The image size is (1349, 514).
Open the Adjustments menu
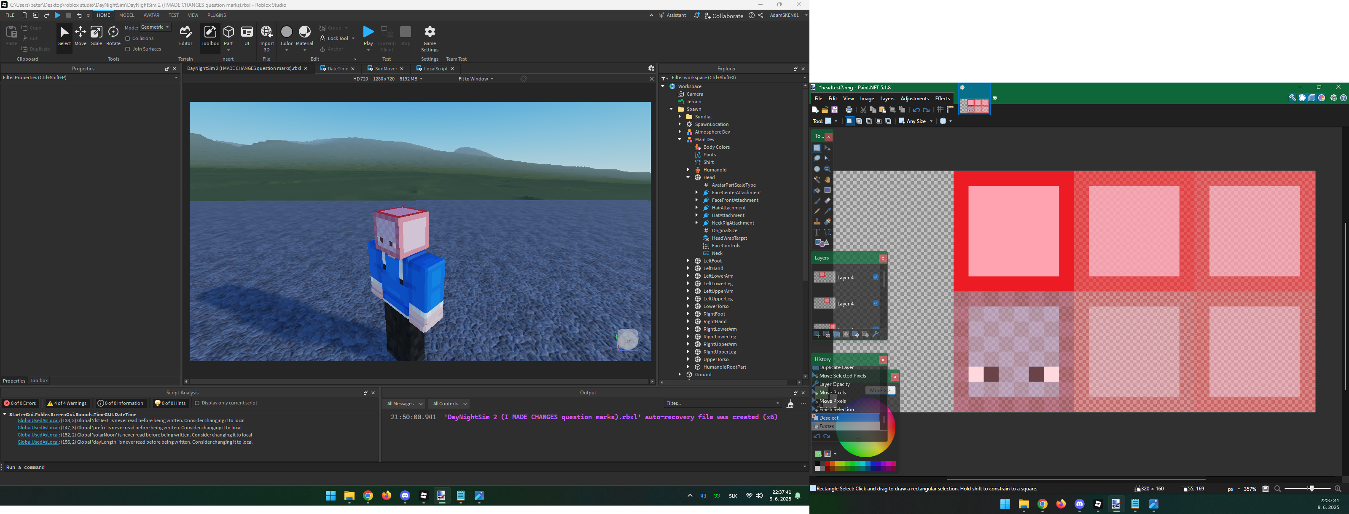[x=914, y=99]
